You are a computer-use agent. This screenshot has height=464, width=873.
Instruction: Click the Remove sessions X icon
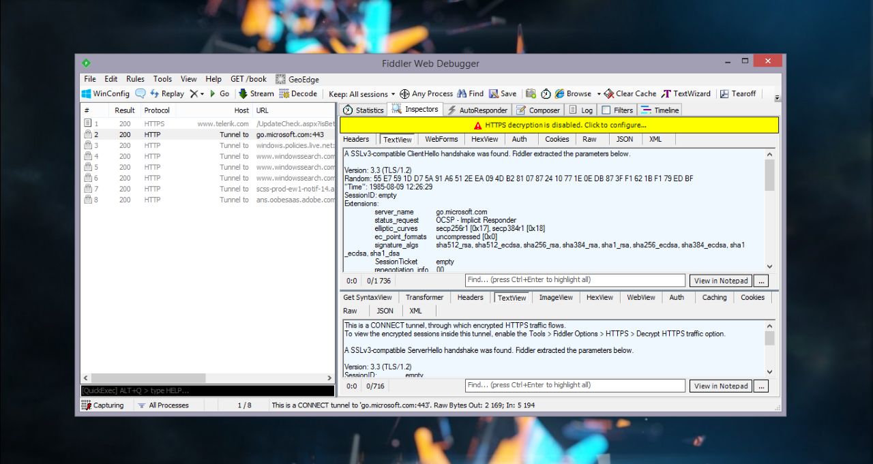tap(194, 94)
